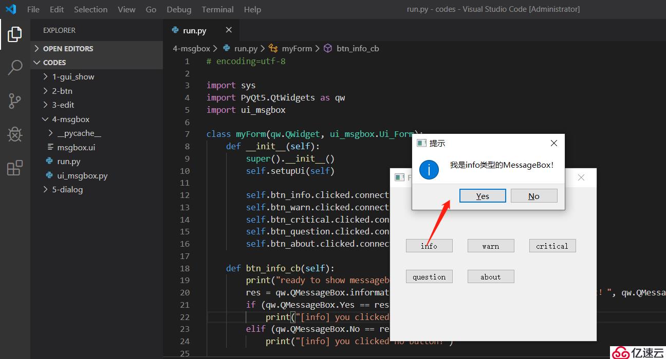Viewport: 666px width, 359px height.
Task: Open the Debug view in activity bar
Action: (x=15, y=134)
